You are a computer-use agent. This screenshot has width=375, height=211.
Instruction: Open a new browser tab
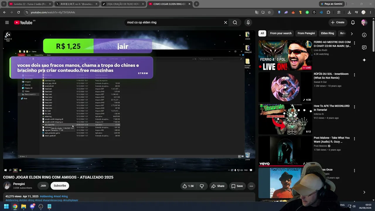[196, 4]
